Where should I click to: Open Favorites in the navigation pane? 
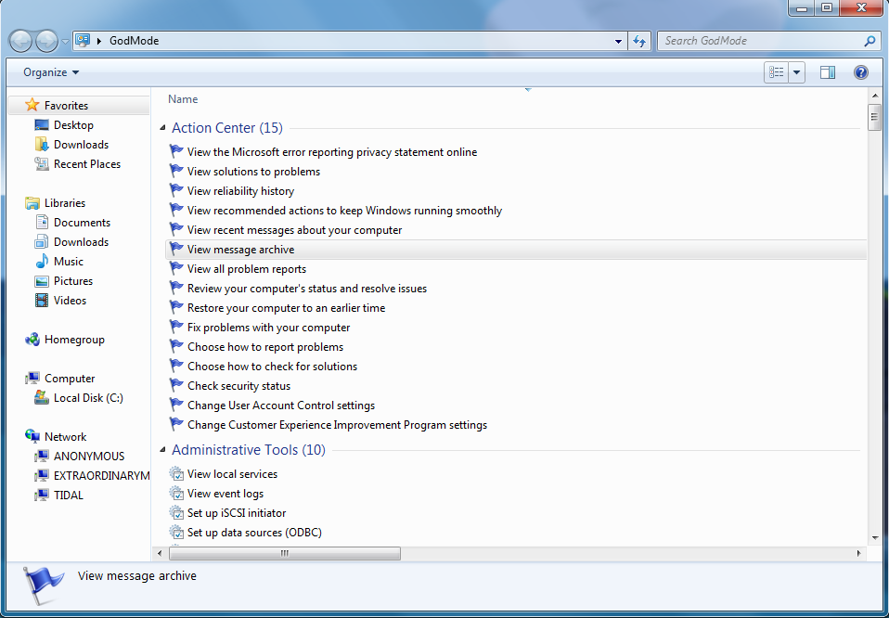[x=66, y=106]
